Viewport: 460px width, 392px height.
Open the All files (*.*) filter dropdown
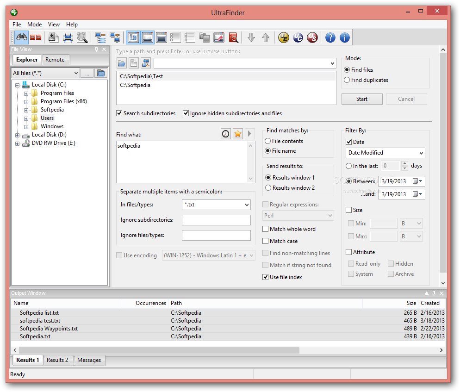[x=76, y=73]
